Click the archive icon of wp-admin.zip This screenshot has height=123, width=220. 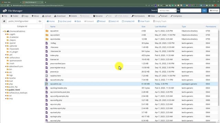47,84
